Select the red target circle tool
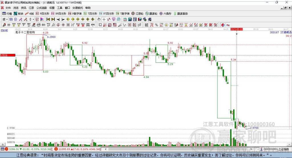 pos(58,25)
